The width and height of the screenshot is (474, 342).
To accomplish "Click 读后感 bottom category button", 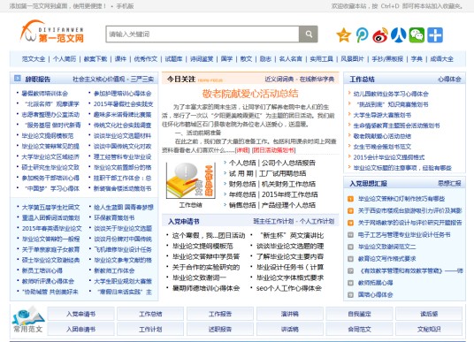I will tap(429, 314).
